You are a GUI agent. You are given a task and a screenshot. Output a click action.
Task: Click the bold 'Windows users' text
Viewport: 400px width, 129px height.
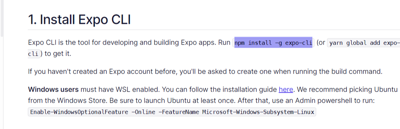click(53, 90)
